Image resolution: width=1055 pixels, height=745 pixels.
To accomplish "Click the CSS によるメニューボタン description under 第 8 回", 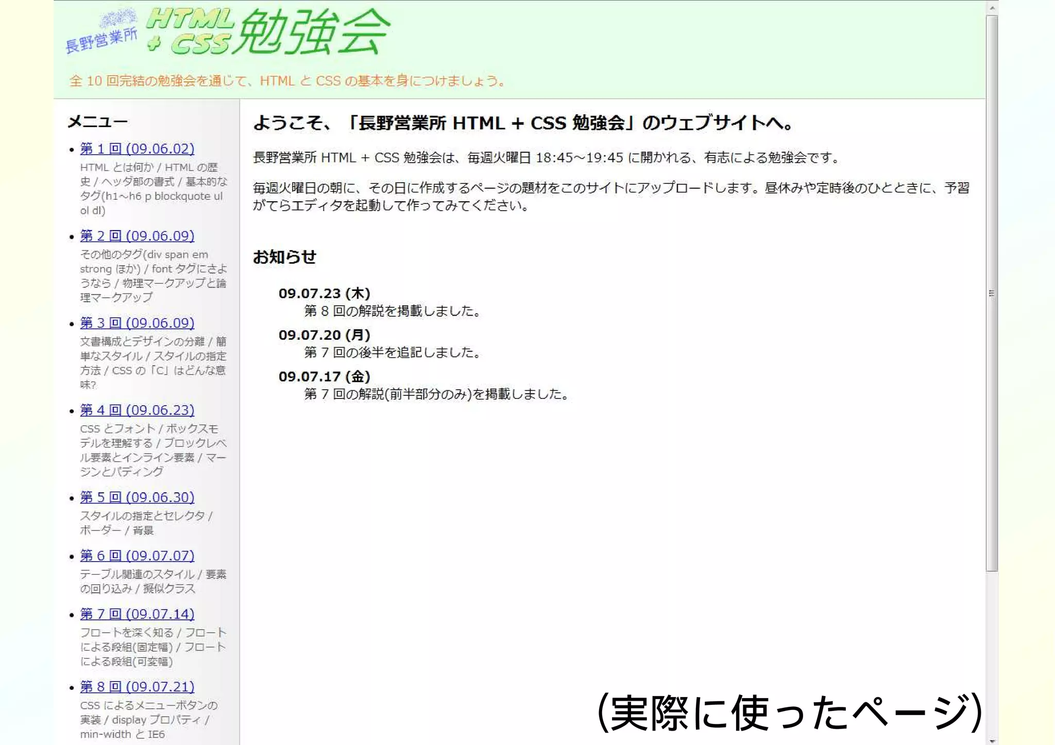I will point(149,720).
